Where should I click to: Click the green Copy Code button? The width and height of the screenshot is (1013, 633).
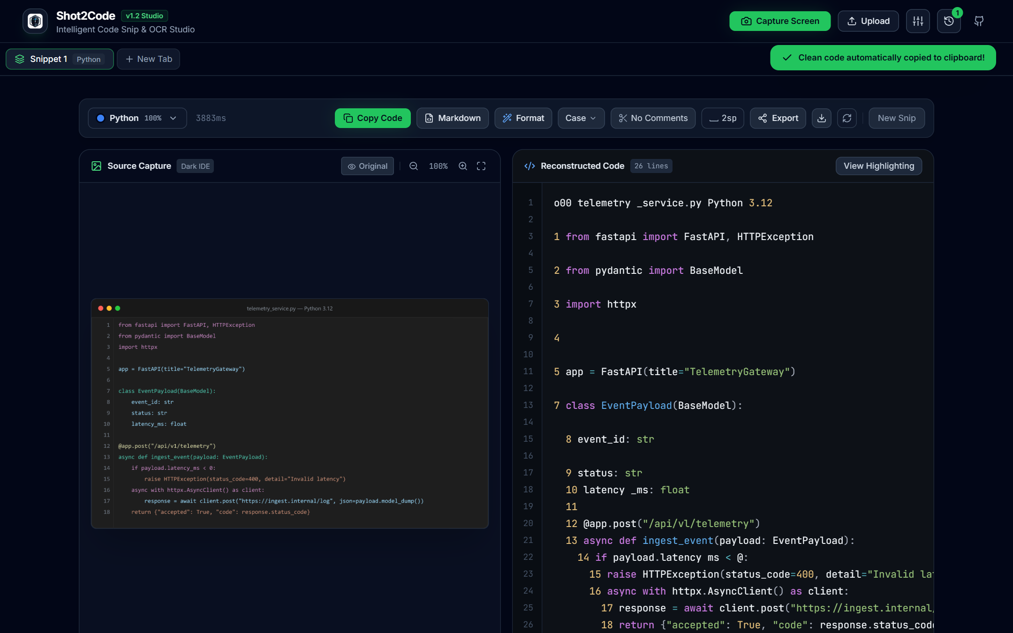point(373,118)
